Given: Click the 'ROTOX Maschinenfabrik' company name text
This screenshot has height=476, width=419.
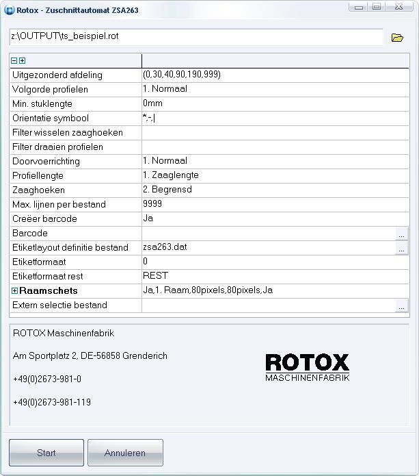Looking at the screenshot, I should coord(64,334).
